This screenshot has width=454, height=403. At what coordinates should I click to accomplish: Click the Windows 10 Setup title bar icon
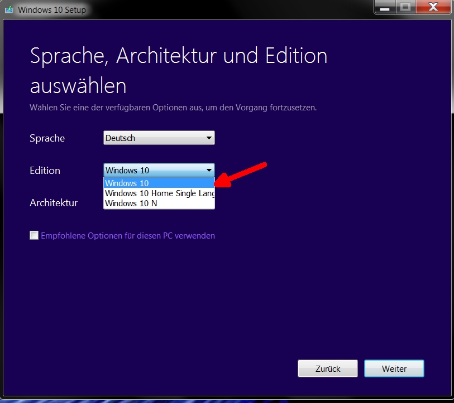click(9, 9)
